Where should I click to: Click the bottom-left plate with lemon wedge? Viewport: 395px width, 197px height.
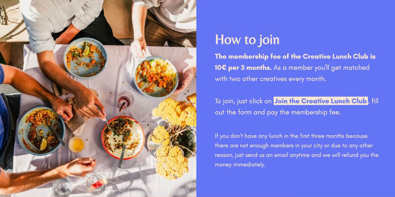[40, 131]
